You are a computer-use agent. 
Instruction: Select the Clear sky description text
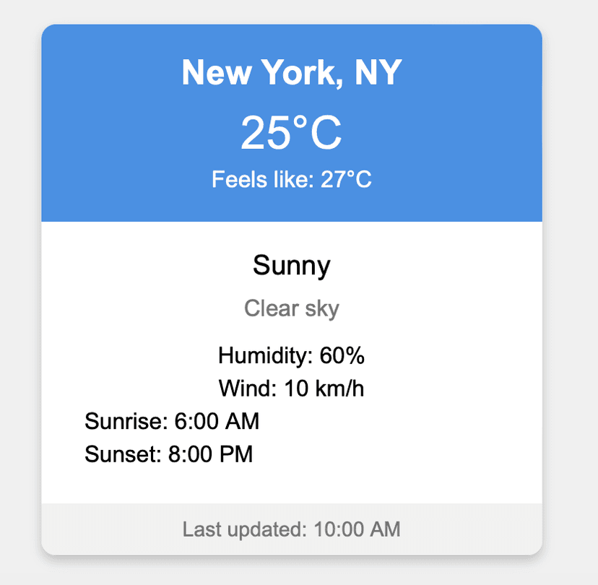pos(291,308)
